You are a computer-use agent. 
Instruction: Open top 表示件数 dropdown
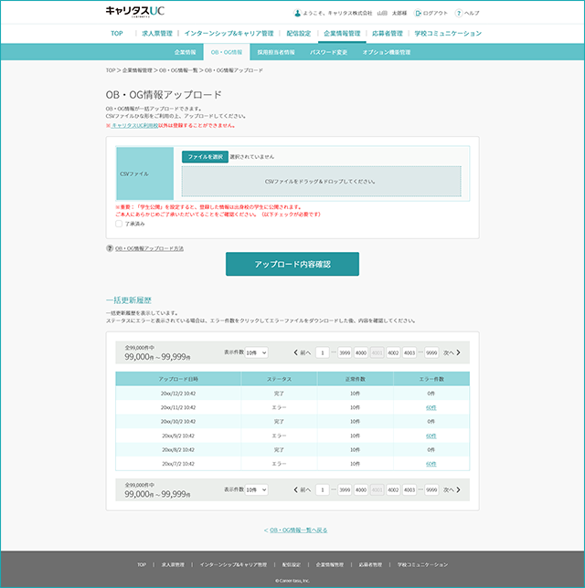pos(257,352)
